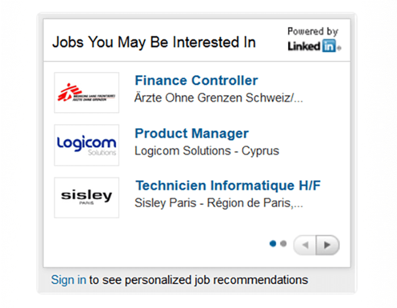Click the black "Linked" wordmark text

[305, 46]
